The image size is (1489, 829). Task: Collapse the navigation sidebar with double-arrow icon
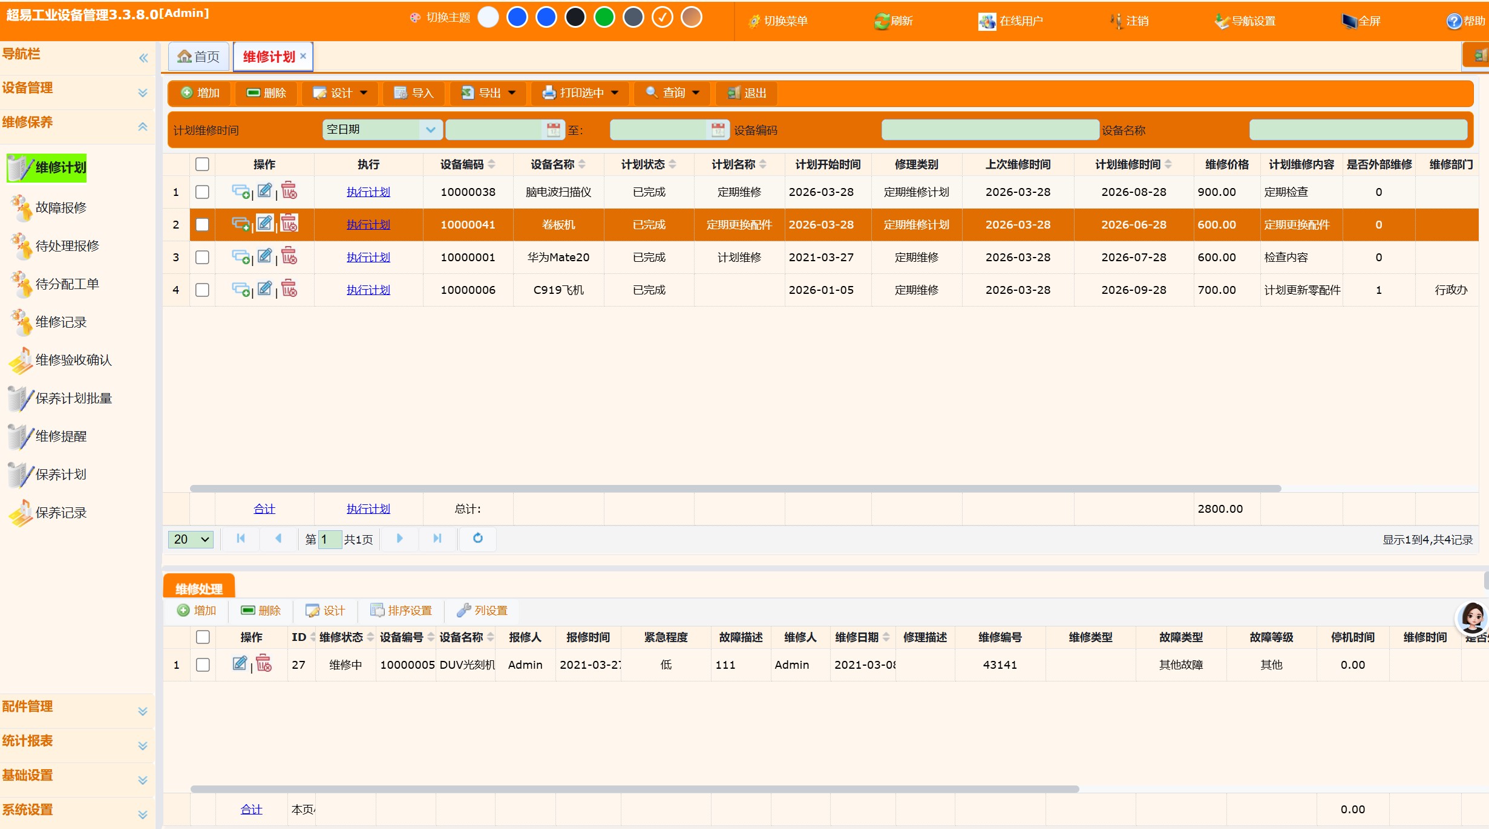click(x=143, y=58)
